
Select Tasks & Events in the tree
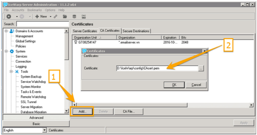(31, 92)
